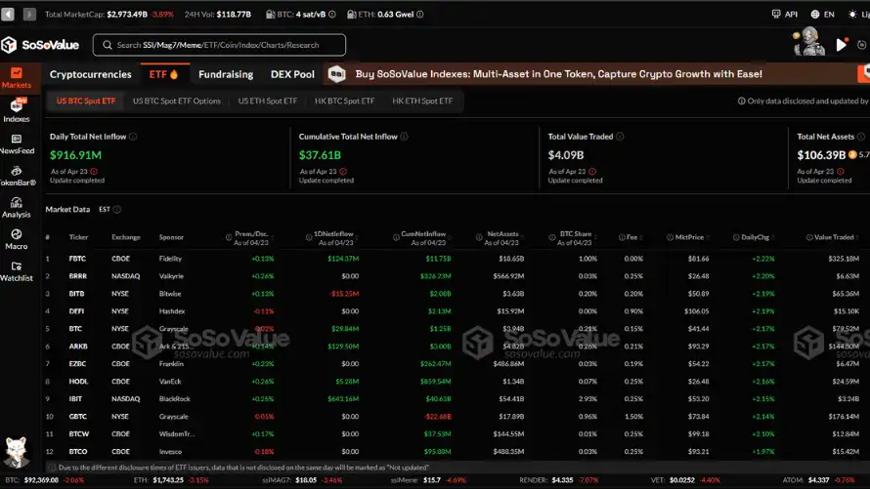Image resolution: width=870 pixels, height=489 pixels.
Task: Select the US BTC Spot ETF sub-tab
Action: click(86, 101)
